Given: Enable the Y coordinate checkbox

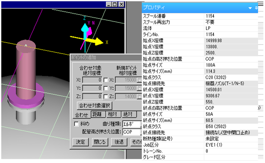Looking at the screenshot, I should pos(106,88).
